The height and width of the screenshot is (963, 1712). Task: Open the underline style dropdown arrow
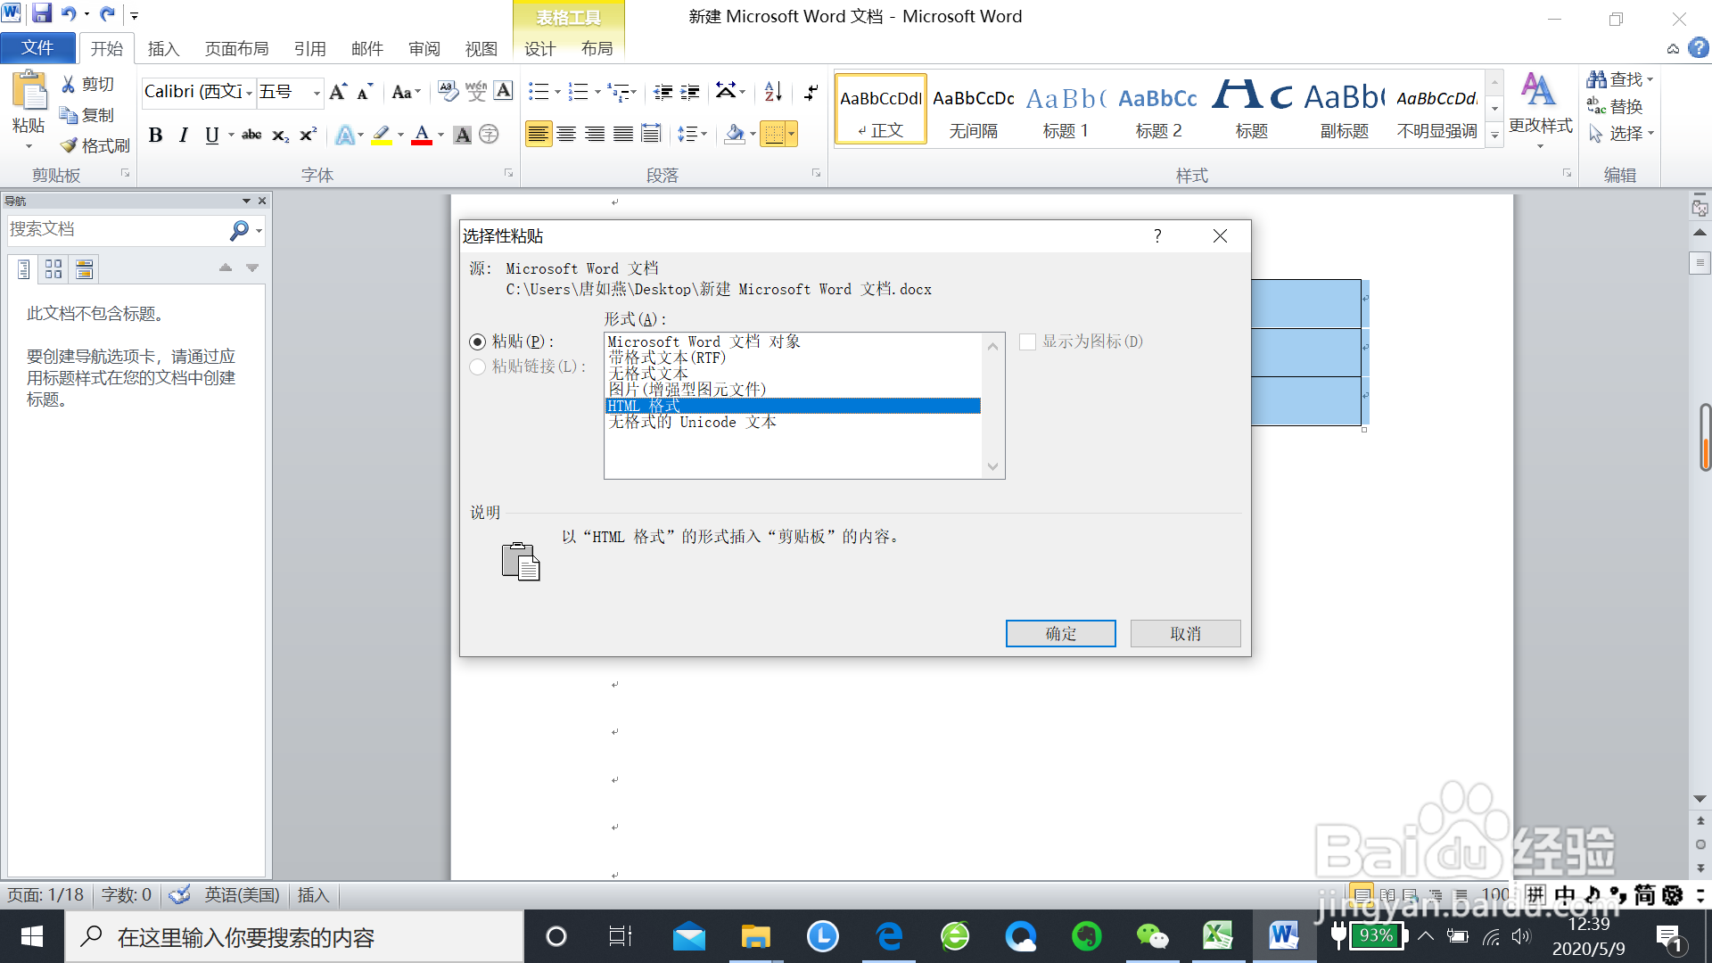pos(231,135)
